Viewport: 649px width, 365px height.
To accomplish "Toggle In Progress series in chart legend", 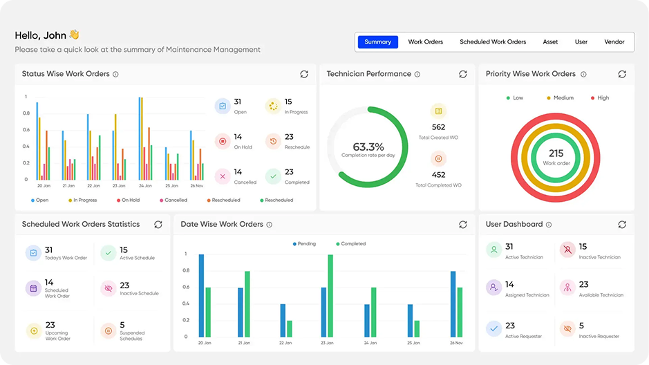I will click(83, 200).
